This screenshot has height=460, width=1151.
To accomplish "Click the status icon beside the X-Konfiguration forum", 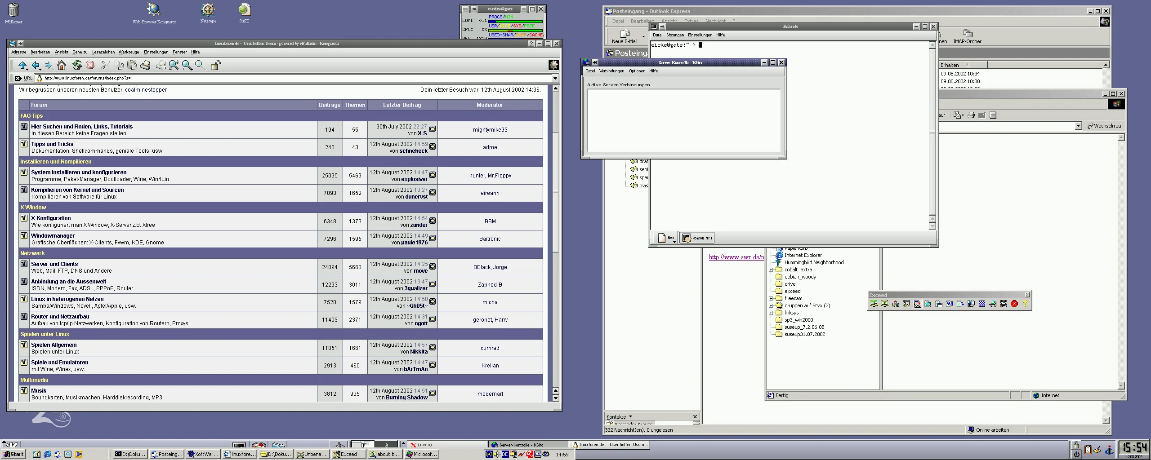I will coord(24,218).
